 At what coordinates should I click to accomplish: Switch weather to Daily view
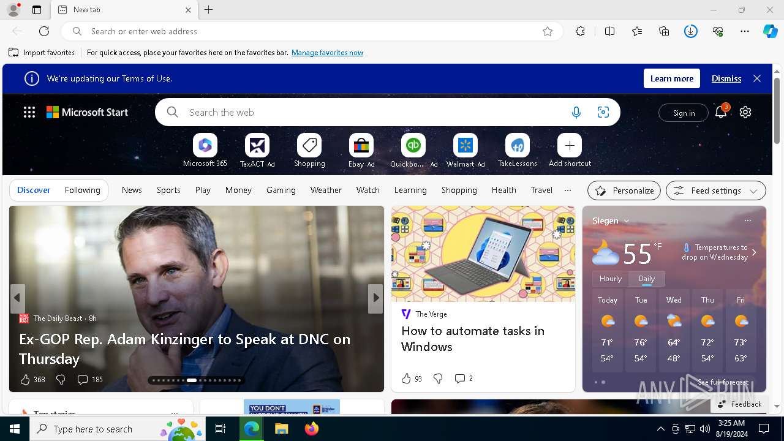[x=647, y=278]
